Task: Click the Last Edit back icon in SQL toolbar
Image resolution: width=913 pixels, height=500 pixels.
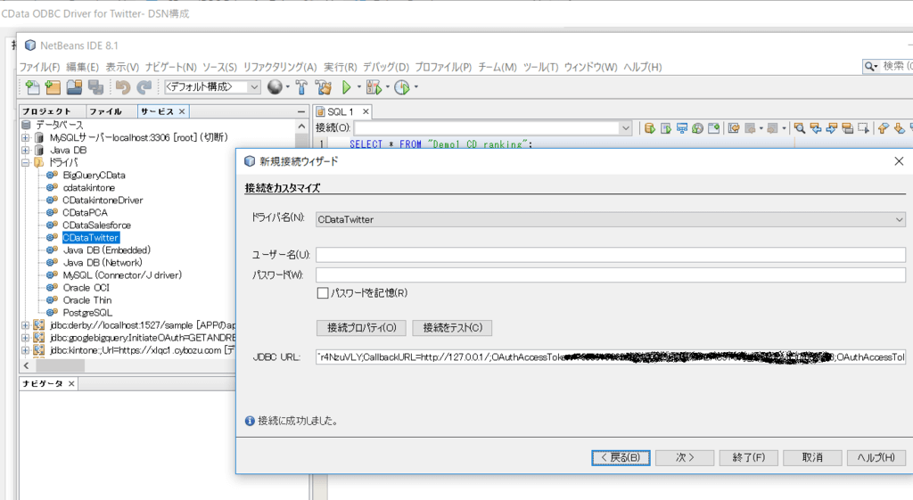Action: click(x=734, y=128)
